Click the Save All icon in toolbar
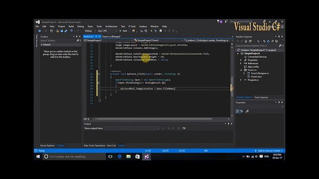 click(x=66, y=31)
